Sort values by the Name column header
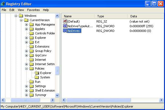 (78, 16)
